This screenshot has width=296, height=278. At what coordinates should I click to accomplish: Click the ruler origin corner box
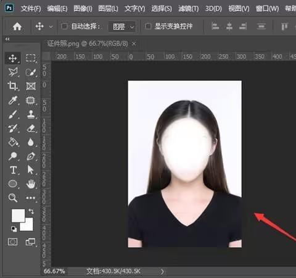[46, 56]
